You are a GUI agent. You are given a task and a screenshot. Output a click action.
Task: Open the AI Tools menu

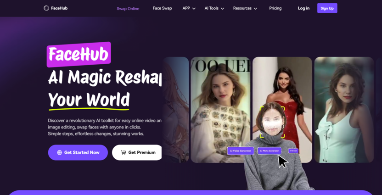[x=212, y=8]
